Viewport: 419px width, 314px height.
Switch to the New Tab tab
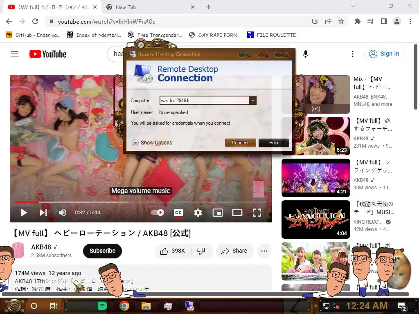151,7
